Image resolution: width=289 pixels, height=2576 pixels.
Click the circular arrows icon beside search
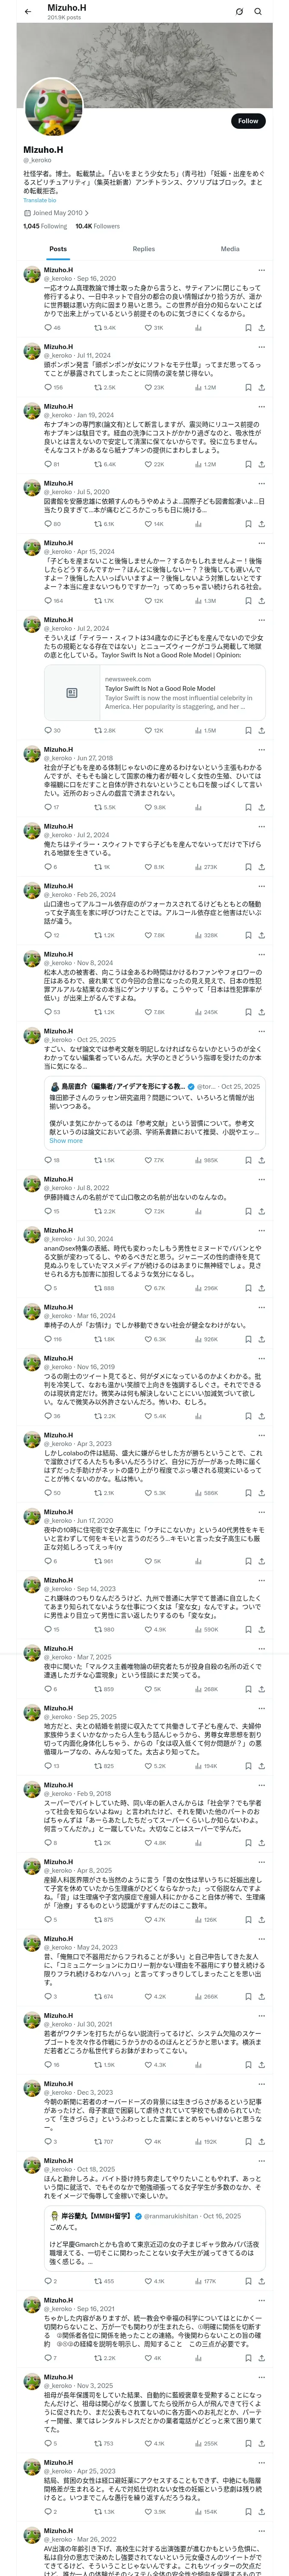tap(239, 12)
